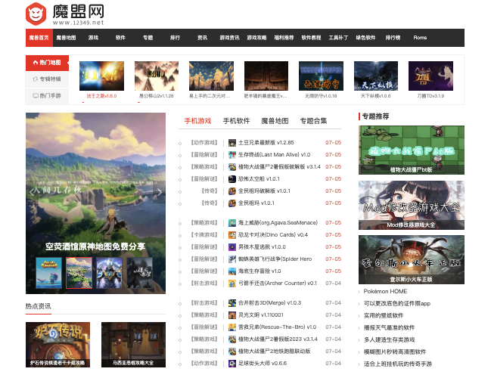Open the 植物大战僵尸bt版 feature banner
Viewport: 491px width, 378px height.
pos(412,150)
